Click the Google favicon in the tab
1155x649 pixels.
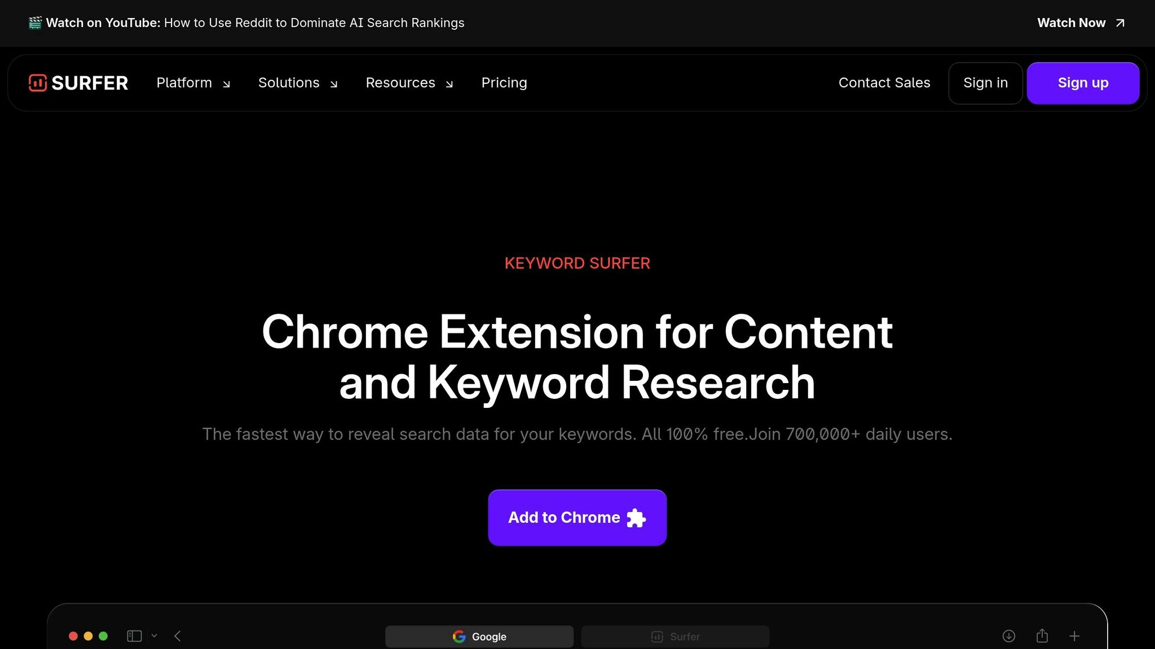tap(460, 636)
